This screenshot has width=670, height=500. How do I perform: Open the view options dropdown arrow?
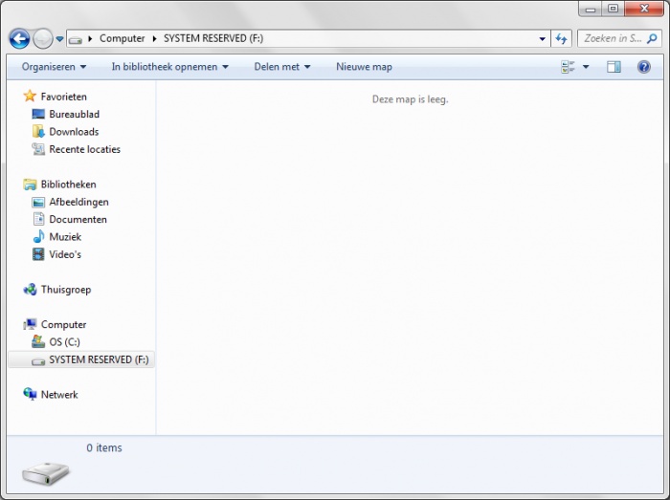click(586, 67)
